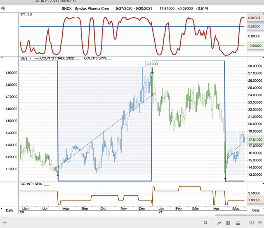Image resolution: width=264 pixels, height=228 pixels.
Task: Select the COUNT3 SPIN legend label
Action: click(x=98, y=58)
